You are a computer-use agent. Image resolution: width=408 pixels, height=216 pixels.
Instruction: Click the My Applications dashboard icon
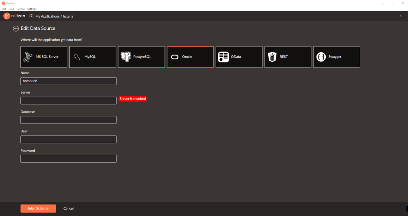(32, 16)
